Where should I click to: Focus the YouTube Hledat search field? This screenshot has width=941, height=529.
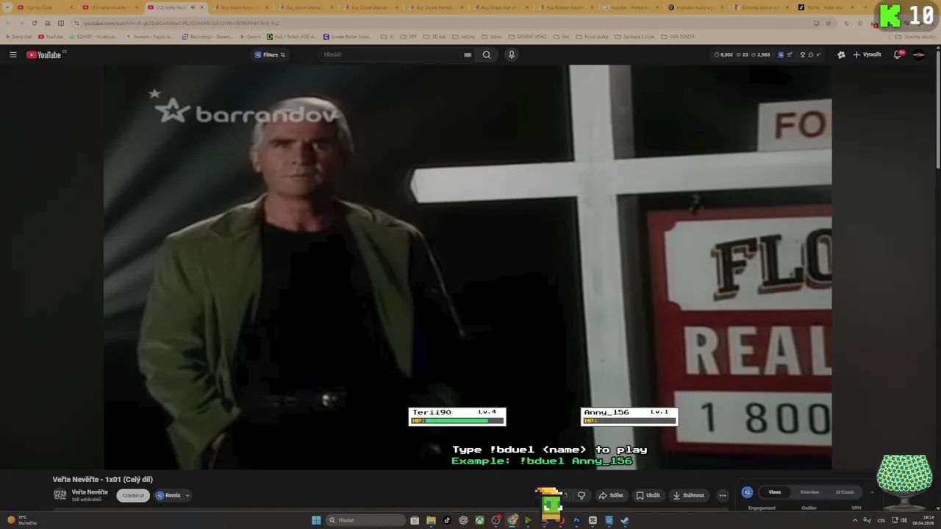[x=392, y=54]
